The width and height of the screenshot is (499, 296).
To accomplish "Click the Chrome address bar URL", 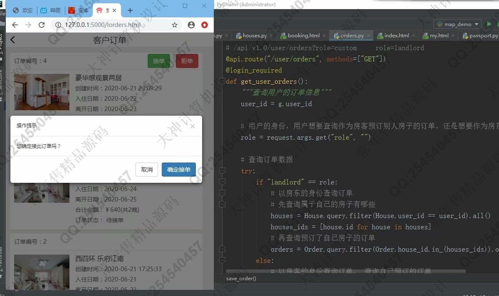I will point(103,25).
